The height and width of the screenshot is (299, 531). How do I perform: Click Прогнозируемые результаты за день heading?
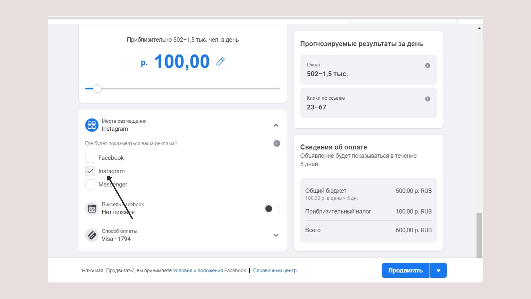(x=361, y=44)
